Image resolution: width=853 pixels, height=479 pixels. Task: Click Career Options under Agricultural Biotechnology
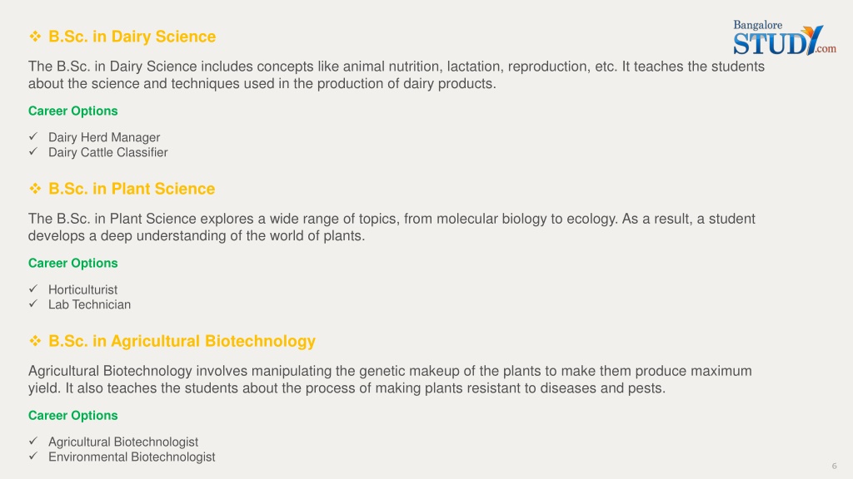click(x=73, y=416)
